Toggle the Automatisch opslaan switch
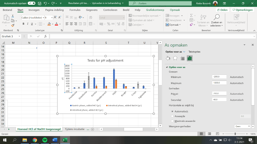The image size is (257, 144). (x=32, y=3)
